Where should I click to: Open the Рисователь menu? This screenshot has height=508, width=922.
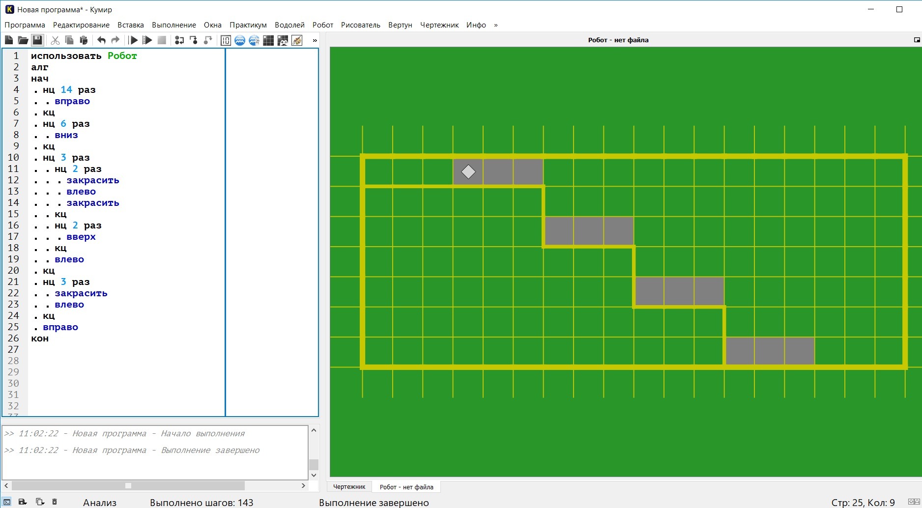(x=361, y=25)
